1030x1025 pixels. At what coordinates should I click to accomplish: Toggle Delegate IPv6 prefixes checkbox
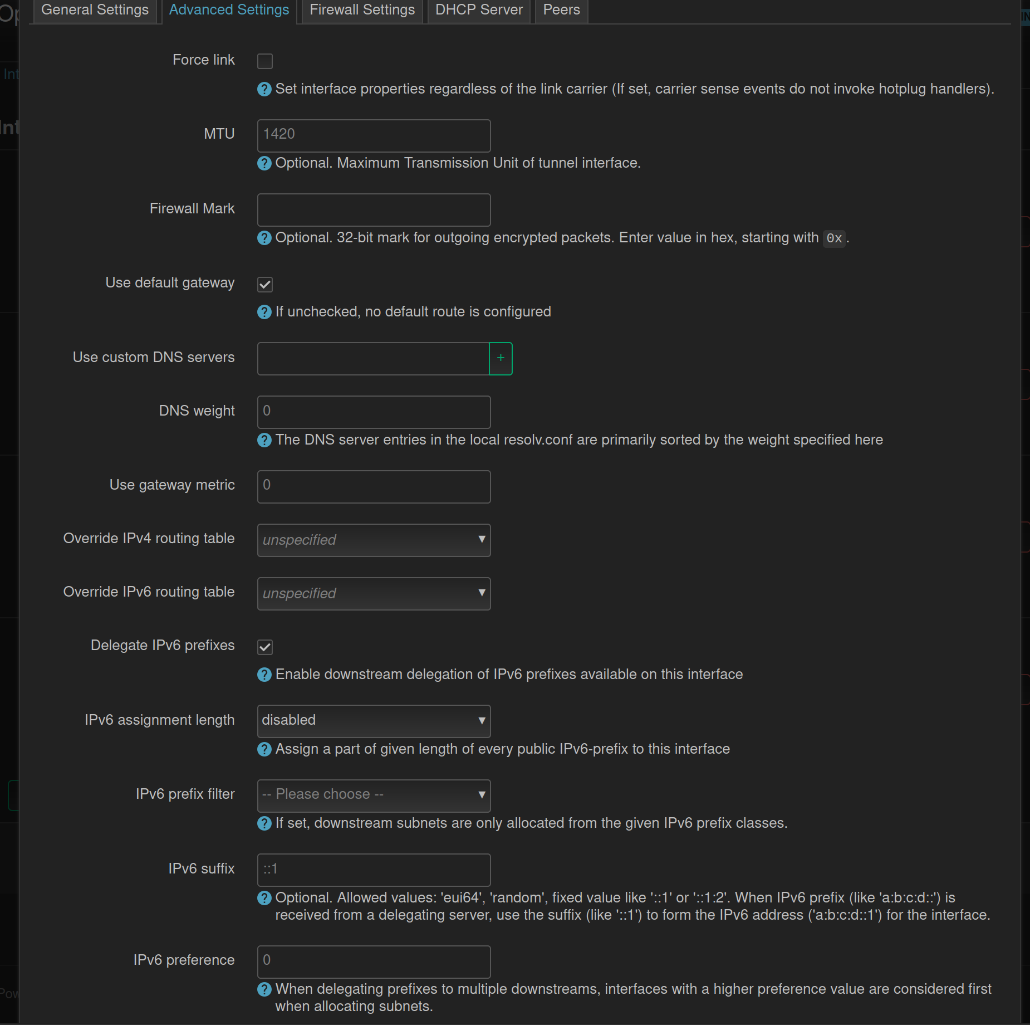[x=265, y=647]
